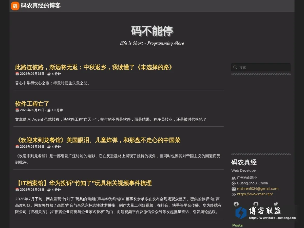The width and height of the screenshot is (304, 228).
Task: Click the 广州自由职业 text
Action: [247, 178]
